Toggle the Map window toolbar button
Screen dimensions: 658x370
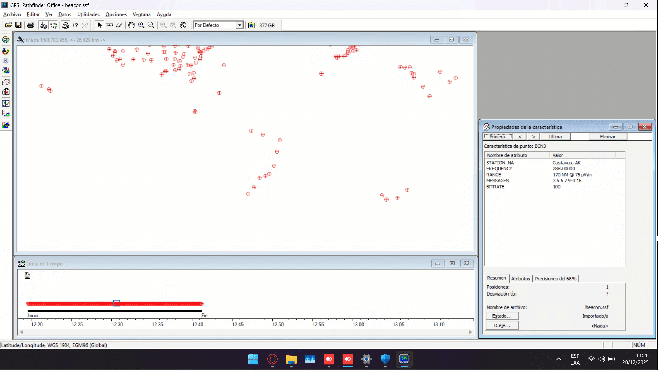click(43, 25)
